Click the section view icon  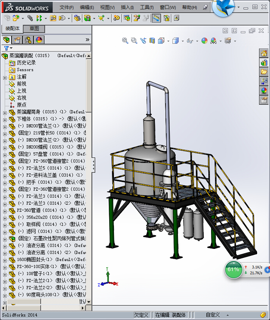(x=152, y=41)
